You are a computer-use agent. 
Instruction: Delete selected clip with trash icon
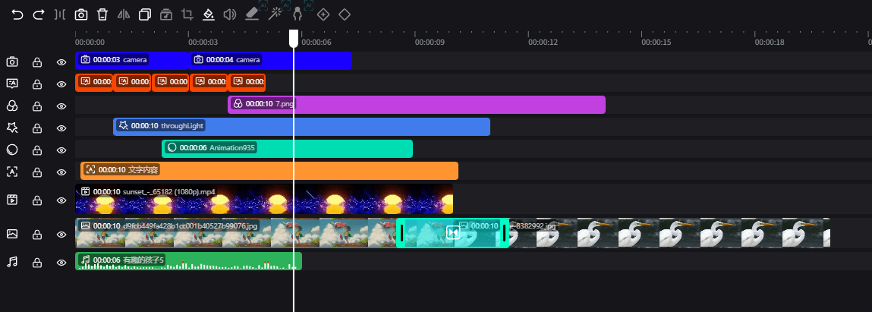(x=102, y=14)
